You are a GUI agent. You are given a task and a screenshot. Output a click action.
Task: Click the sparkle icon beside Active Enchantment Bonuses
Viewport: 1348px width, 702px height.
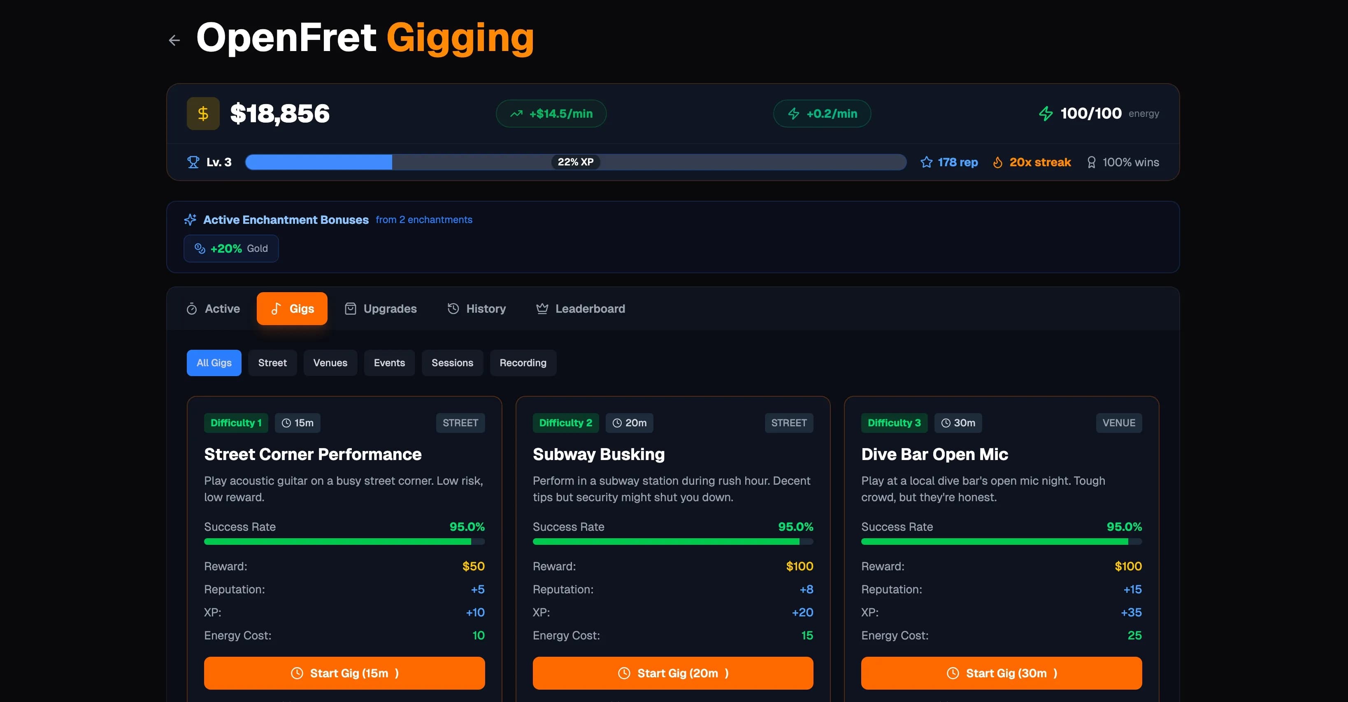(190, 220)
